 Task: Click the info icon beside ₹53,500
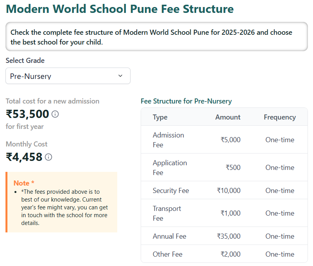coord(55,114)
